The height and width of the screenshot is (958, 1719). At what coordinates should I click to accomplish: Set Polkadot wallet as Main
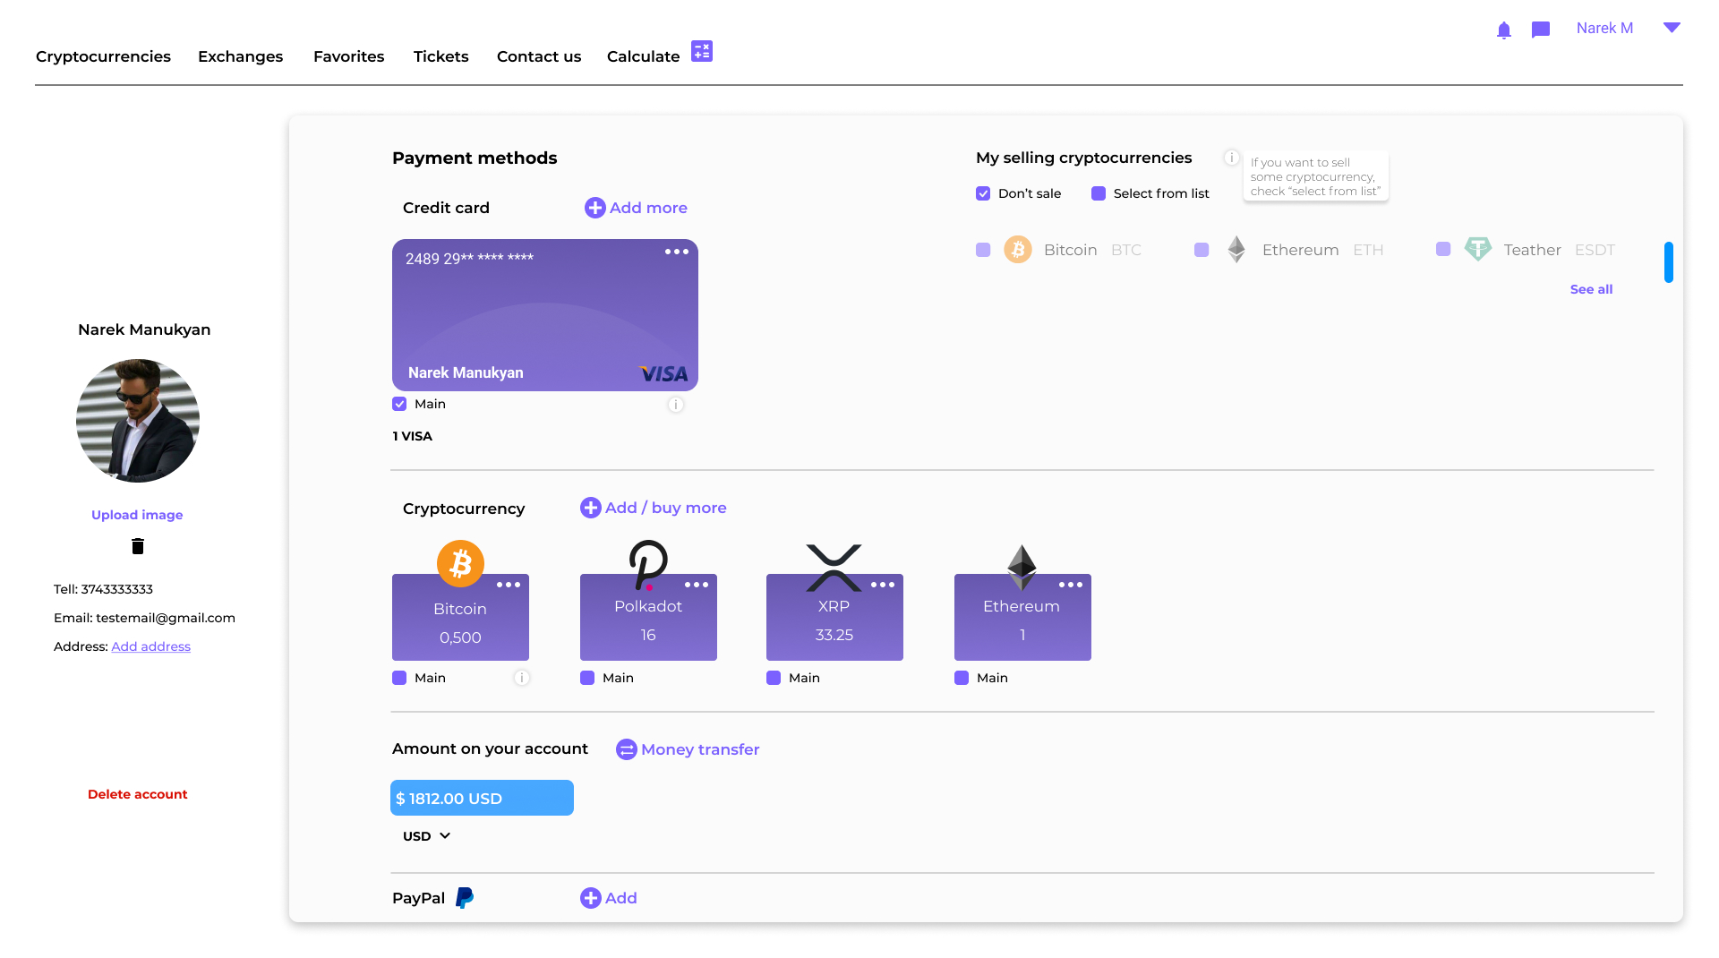(587, 678)
